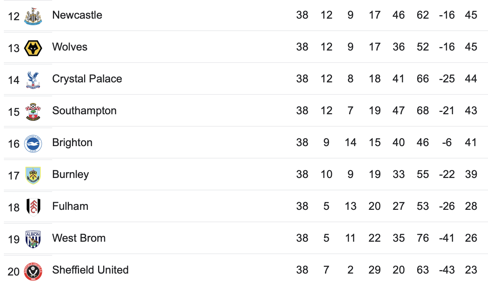Select the Crystal Palace eagle crest

pyautogui.click(x=33, y=80)
